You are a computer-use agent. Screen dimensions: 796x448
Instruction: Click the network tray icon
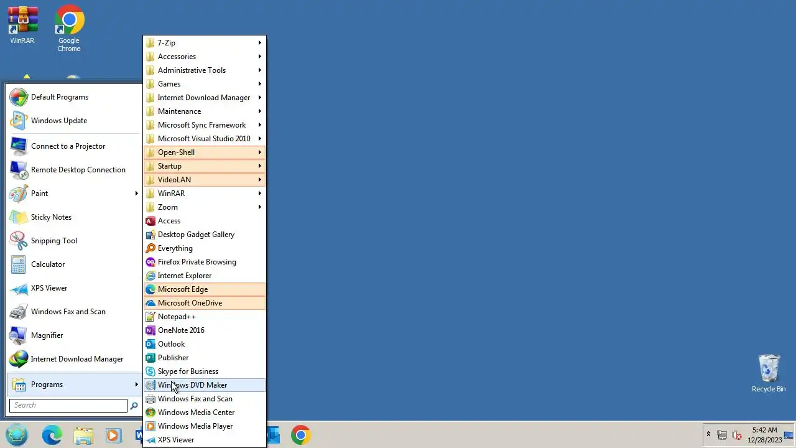[722, 435]
